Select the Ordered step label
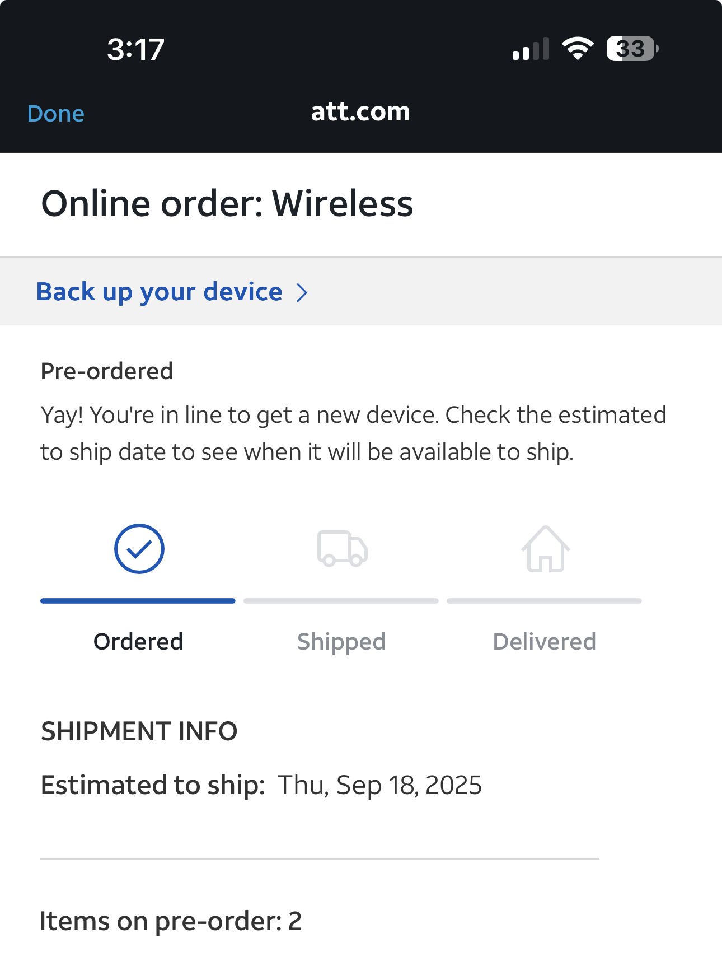Viewport: 722px width, 966px height. [138, 642]
